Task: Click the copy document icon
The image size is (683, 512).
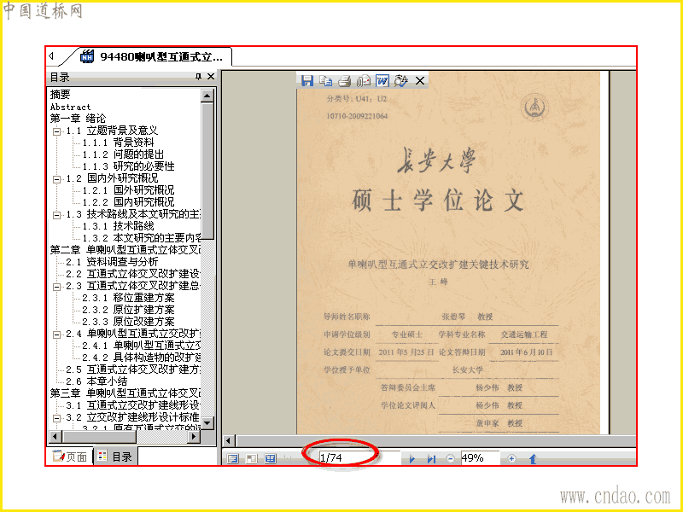Action: pos(325,80)
